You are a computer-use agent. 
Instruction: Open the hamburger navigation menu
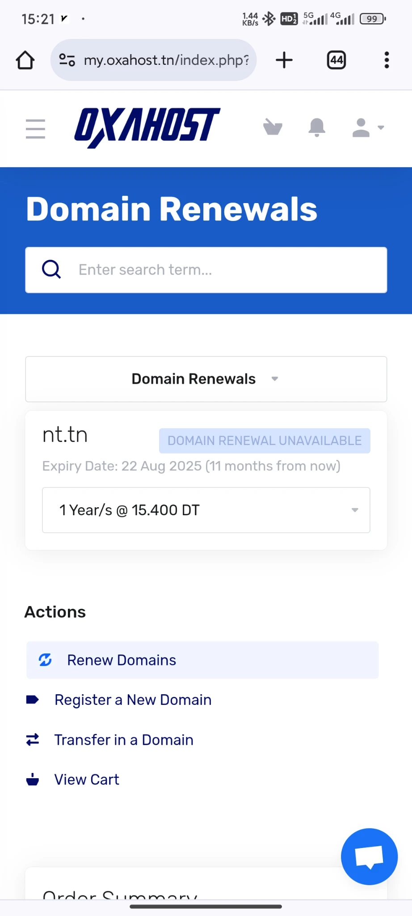click(x=35, y=129)
